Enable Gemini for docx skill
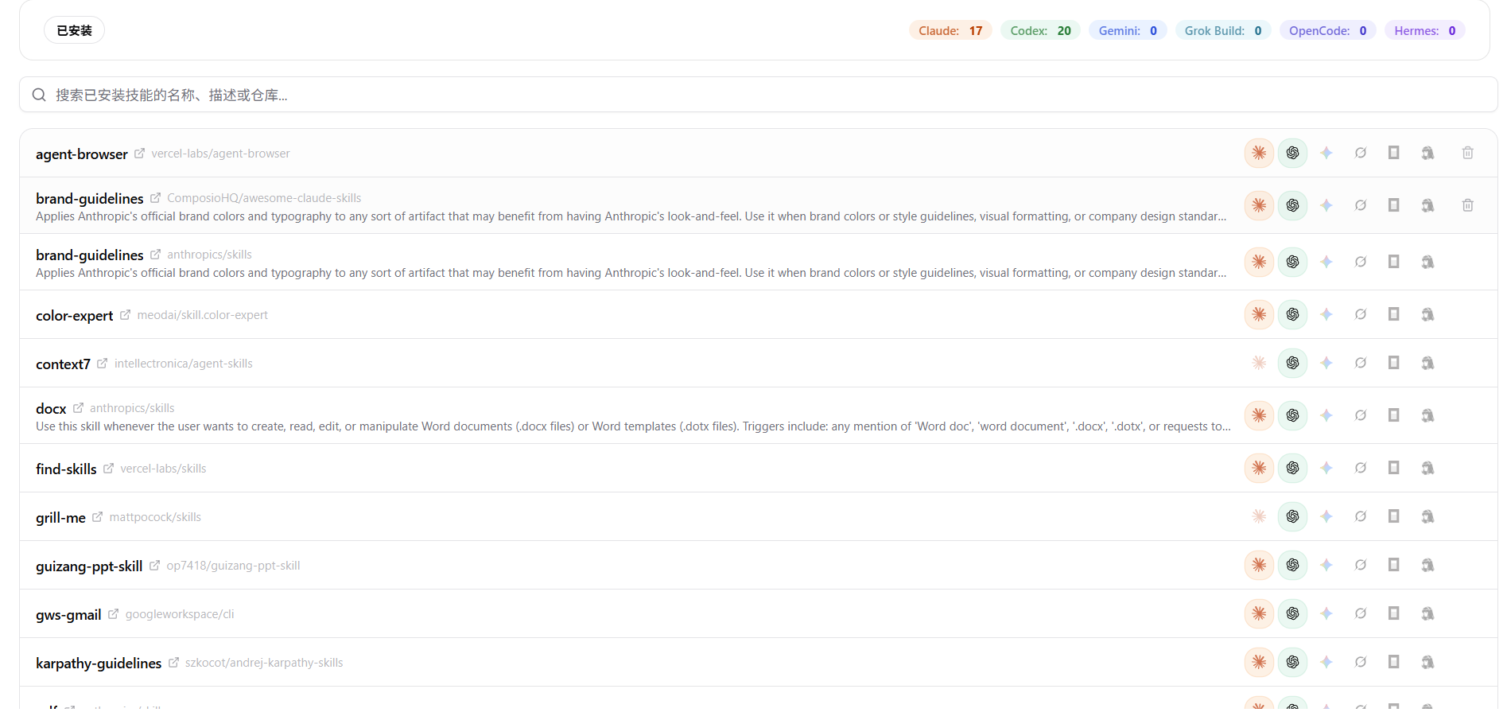 [x=1326, y=415]
